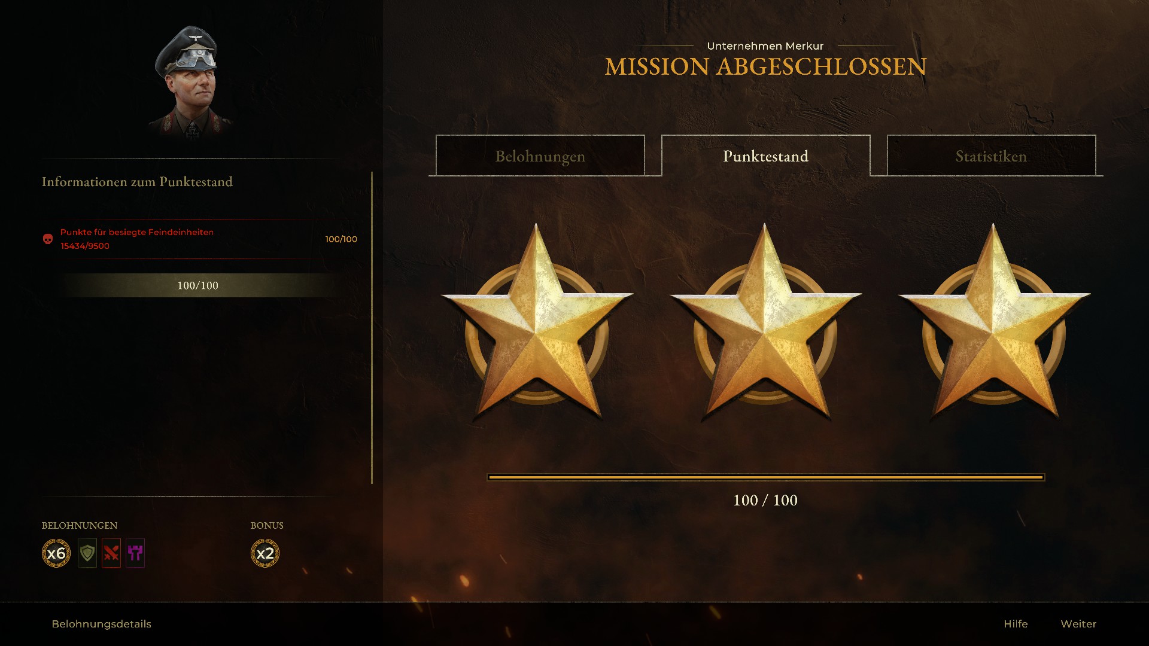Click the vertical scrollbar beside score information
This screenshot has width=1149, height=646.
click(x=372, y=328)
